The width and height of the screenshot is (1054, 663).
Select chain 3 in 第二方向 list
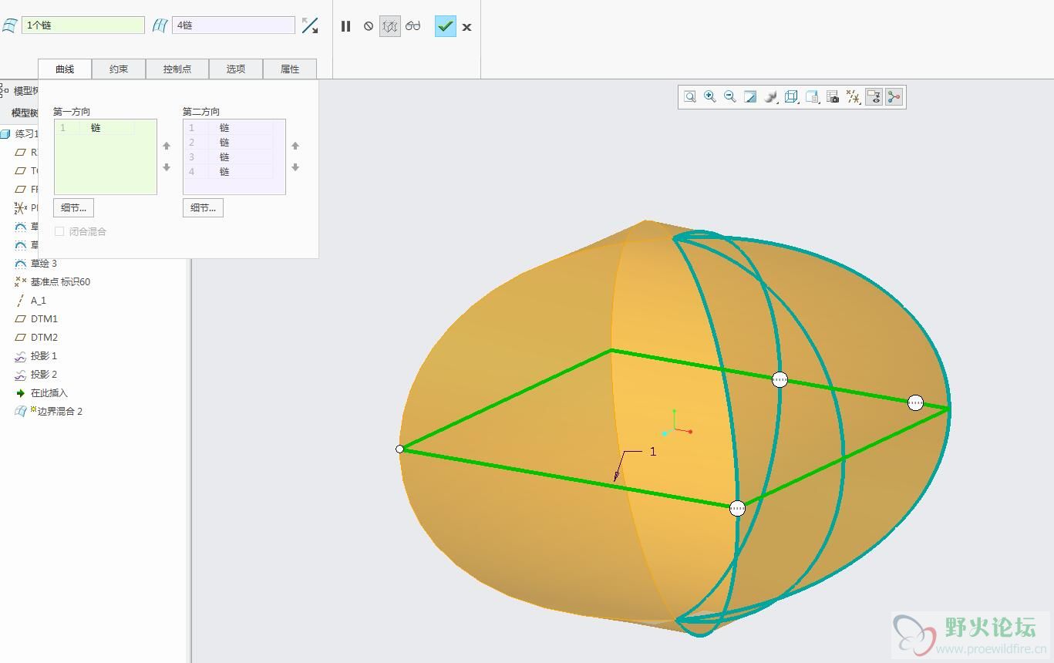pyautogui.click(x=229, y=157)
